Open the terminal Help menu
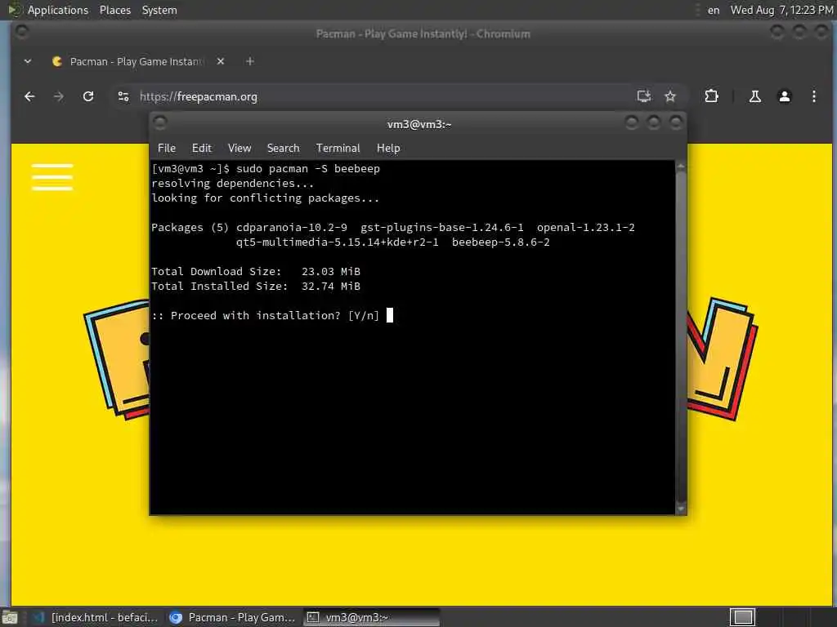This screenshot has width=837, height=627. coord(388,149)
